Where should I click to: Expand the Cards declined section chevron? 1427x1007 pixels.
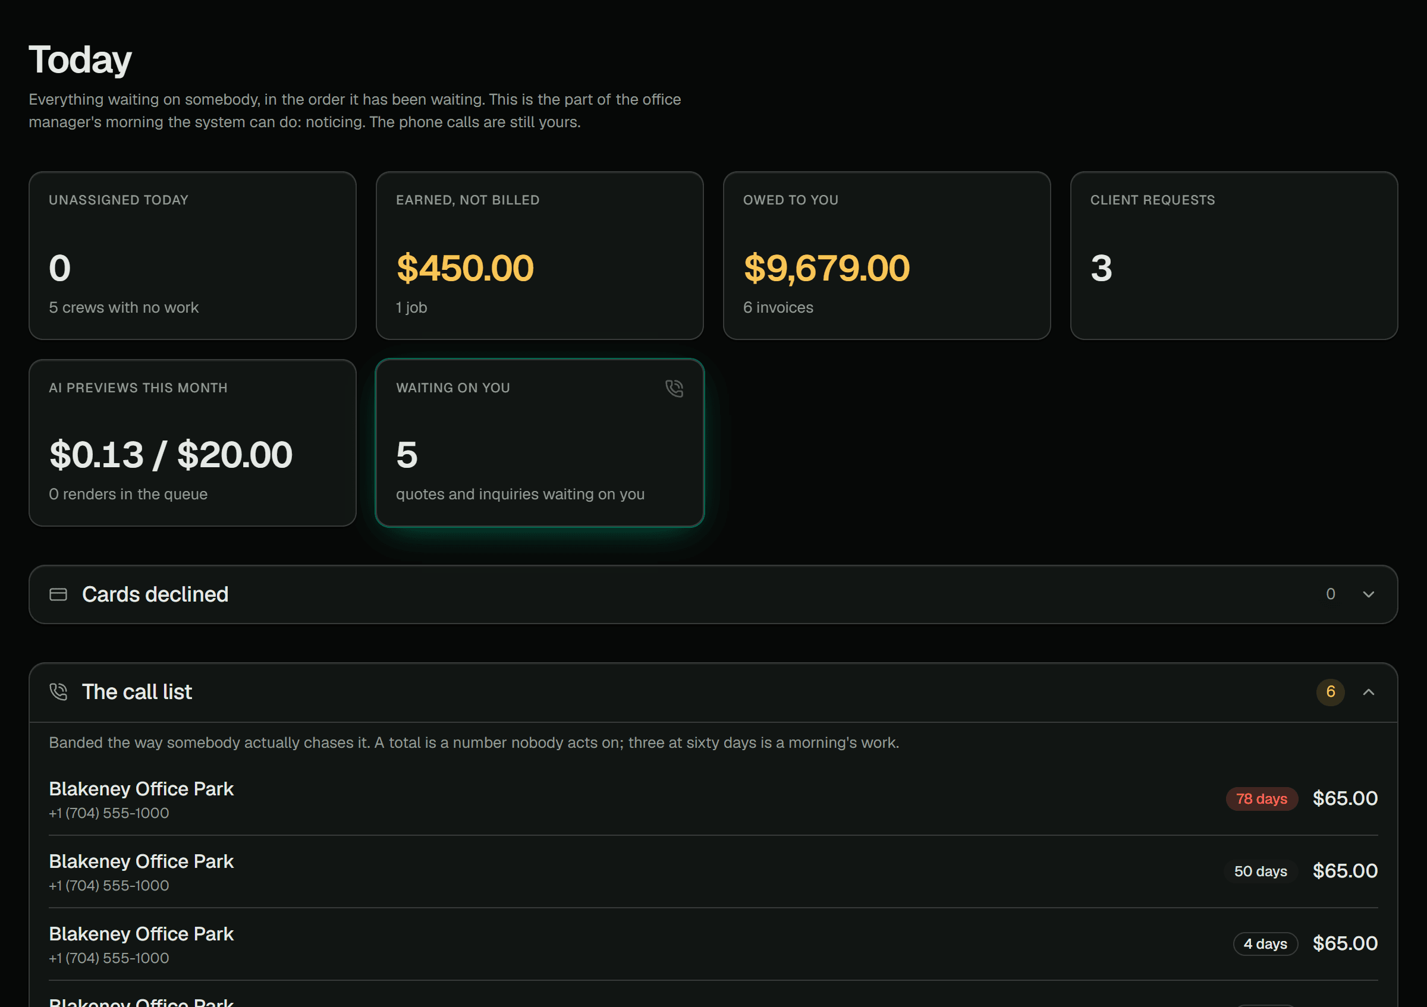(x=1369, y=594)
